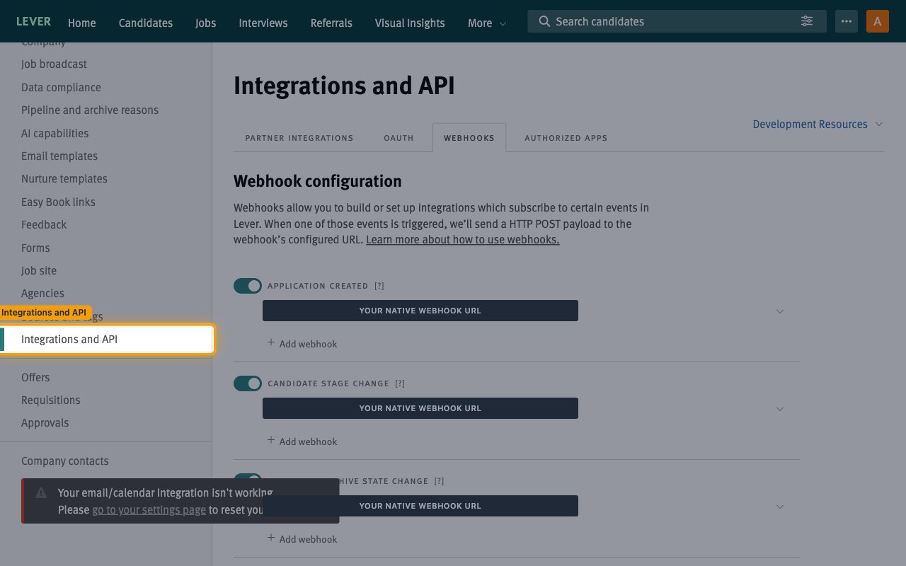Viewport: 906px width, 566px height.
Task: Click Candidate Stage Change native webhook URL bar
Action: click(420, 408)
